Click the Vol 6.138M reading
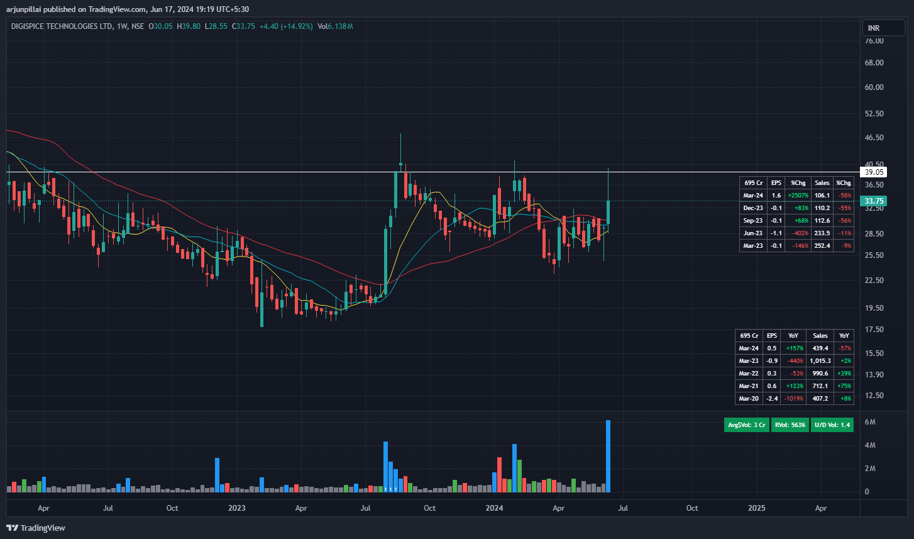Viewport: 914px width, 539px height. coord(335,26)
